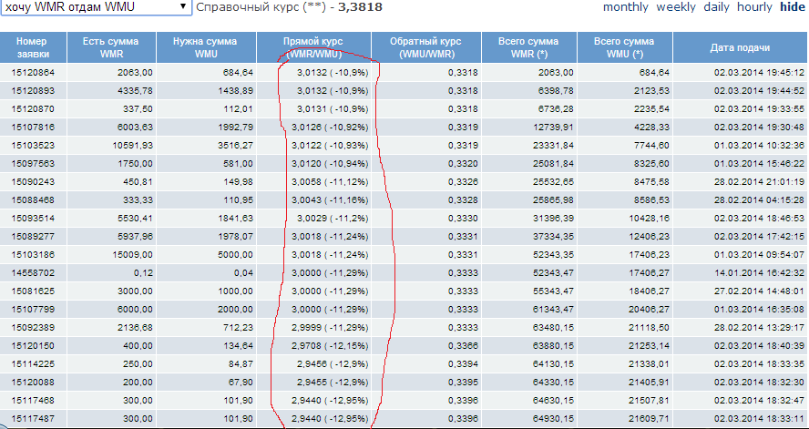Click the WMR amount 15009,00
This screenshot has width=809, height=429.
click(132, 255)
